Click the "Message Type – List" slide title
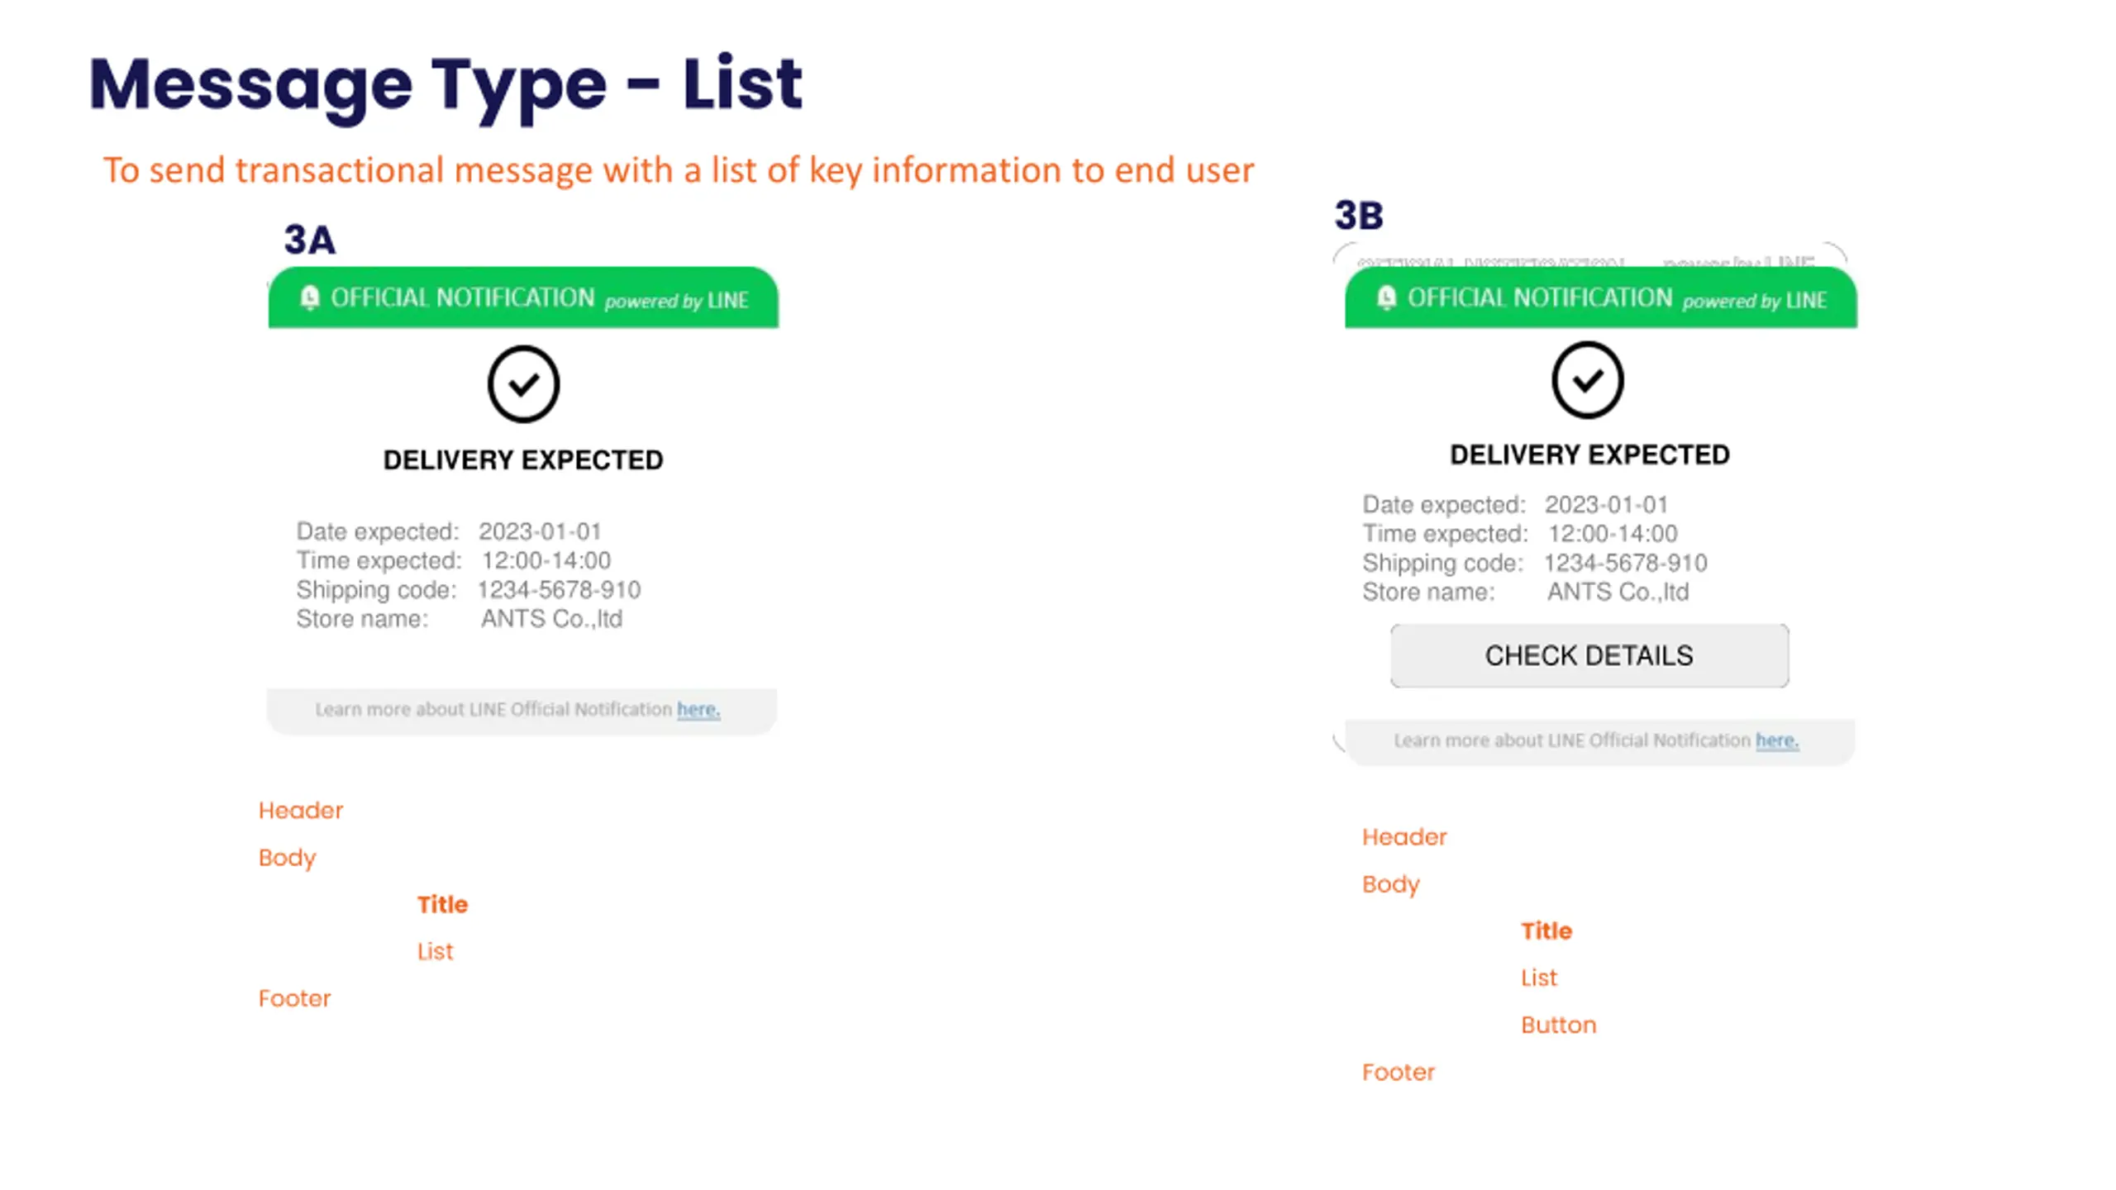2116x1190 pixels. tap(446, 84)
